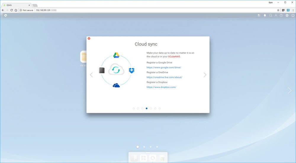Image resolution: width=296 pixels, height=163 pixels.
Task: Go back to the previous intro slide arrow
Action: (91, 75)
